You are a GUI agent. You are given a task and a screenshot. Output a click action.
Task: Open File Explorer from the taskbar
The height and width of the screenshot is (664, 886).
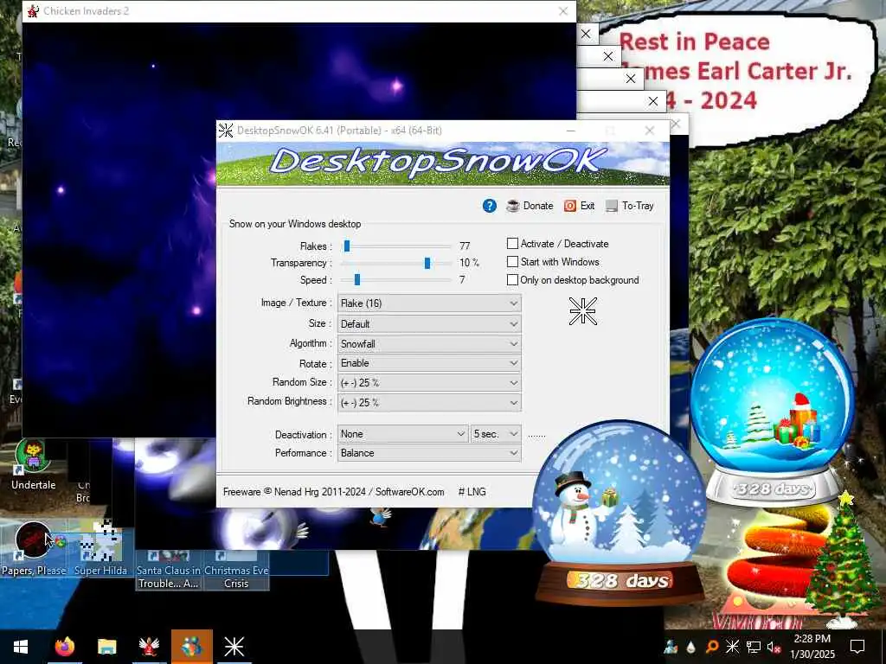pyautogui.click(x=106, y=647)
